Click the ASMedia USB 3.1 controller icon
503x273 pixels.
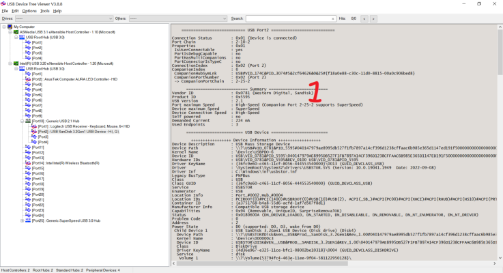[x=16, y=32]
